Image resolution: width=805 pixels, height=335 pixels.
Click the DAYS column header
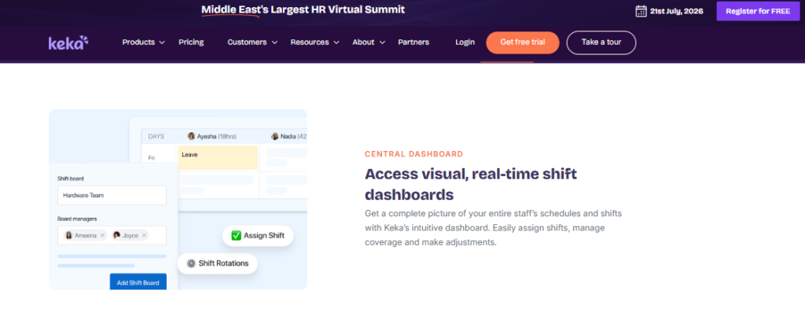156,136
